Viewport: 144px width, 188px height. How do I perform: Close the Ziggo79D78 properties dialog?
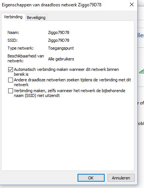coord(132,5)
